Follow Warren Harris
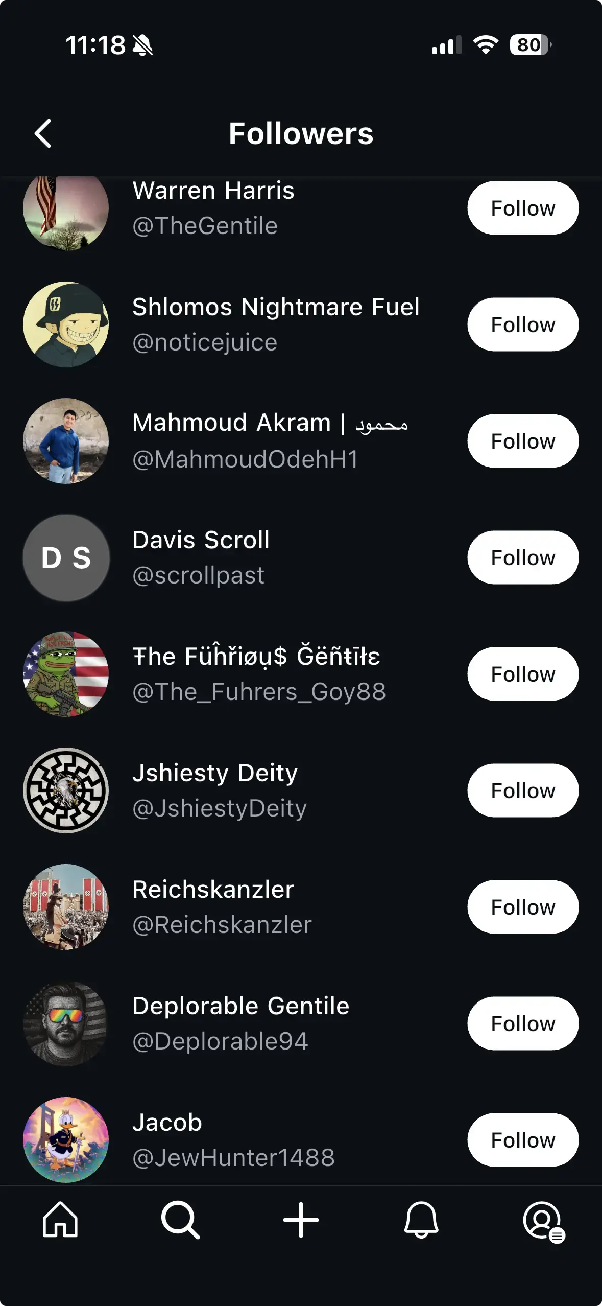602x1306 pixels. [523, 208]
